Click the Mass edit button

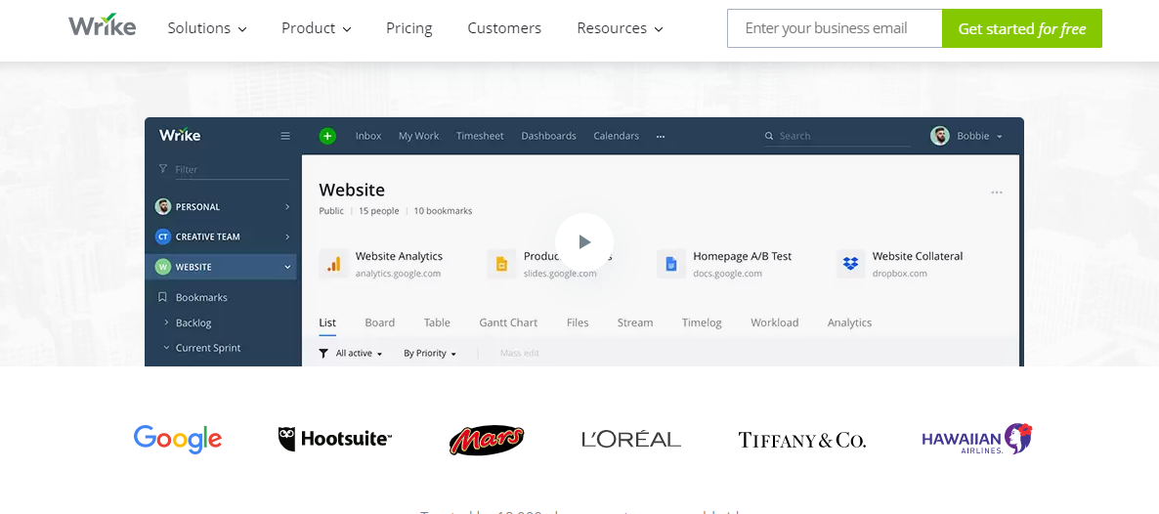click(x=520, y=354)
